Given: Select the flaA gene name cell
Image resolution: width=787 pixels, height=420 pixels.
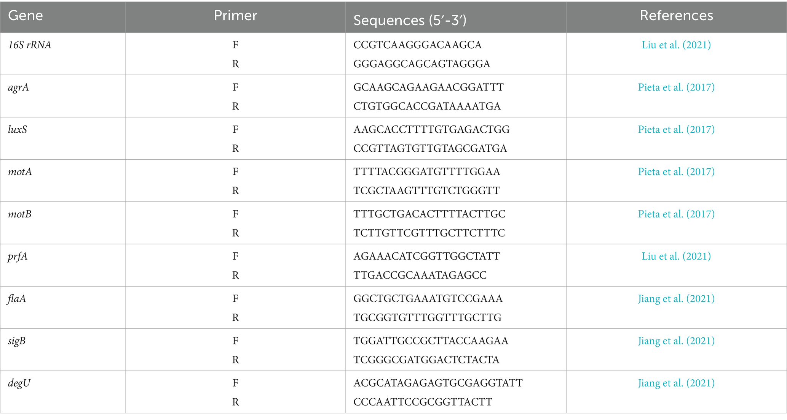Looking at the screenshot, I should coord(17,299).
